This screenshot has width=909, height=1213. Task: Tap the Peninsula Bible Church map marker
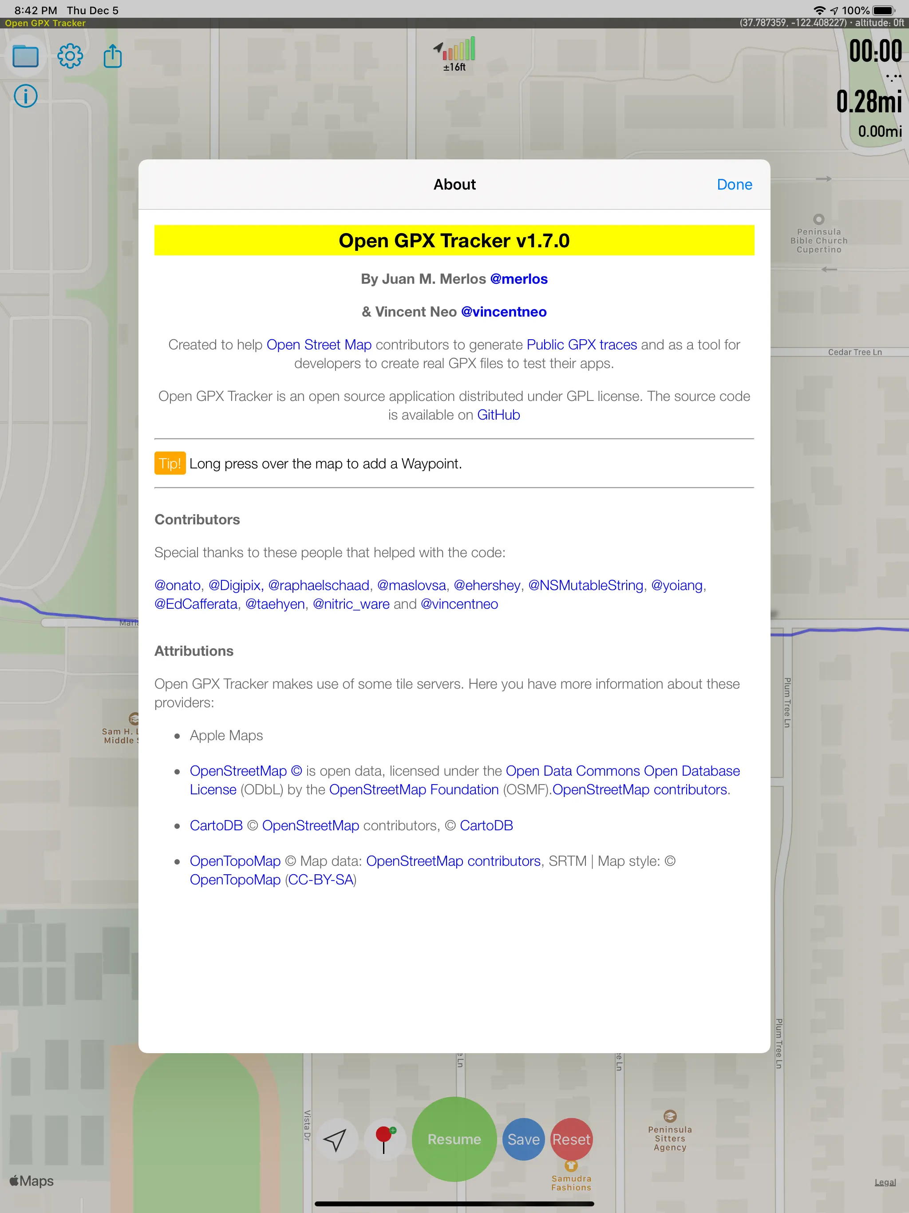point(818,219)
